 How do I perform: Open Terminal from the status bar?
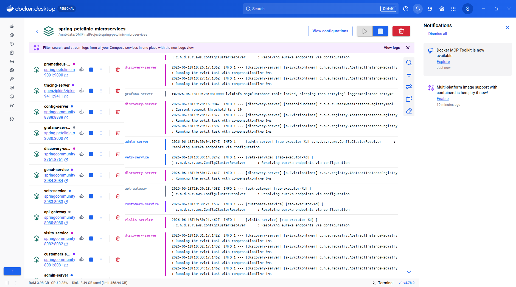click(x=383, y=283)
